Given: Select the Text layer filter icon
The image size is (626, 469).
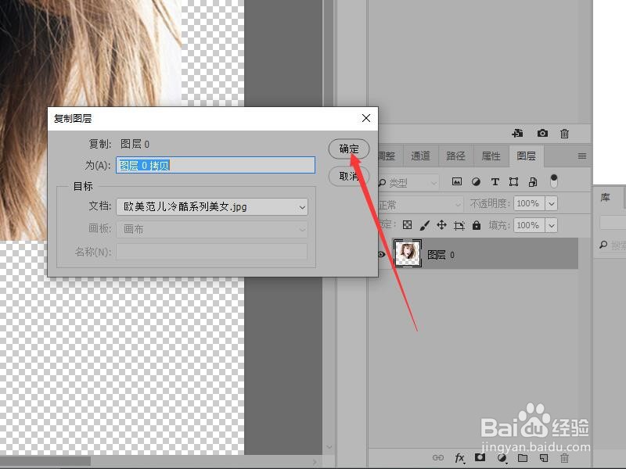Looking at the screenshot, I should [x=495, y=181].
